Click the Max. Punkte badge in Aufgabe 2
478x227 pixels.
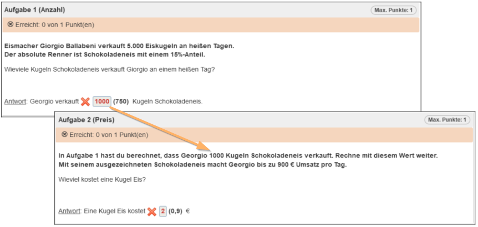coord(448,120)
